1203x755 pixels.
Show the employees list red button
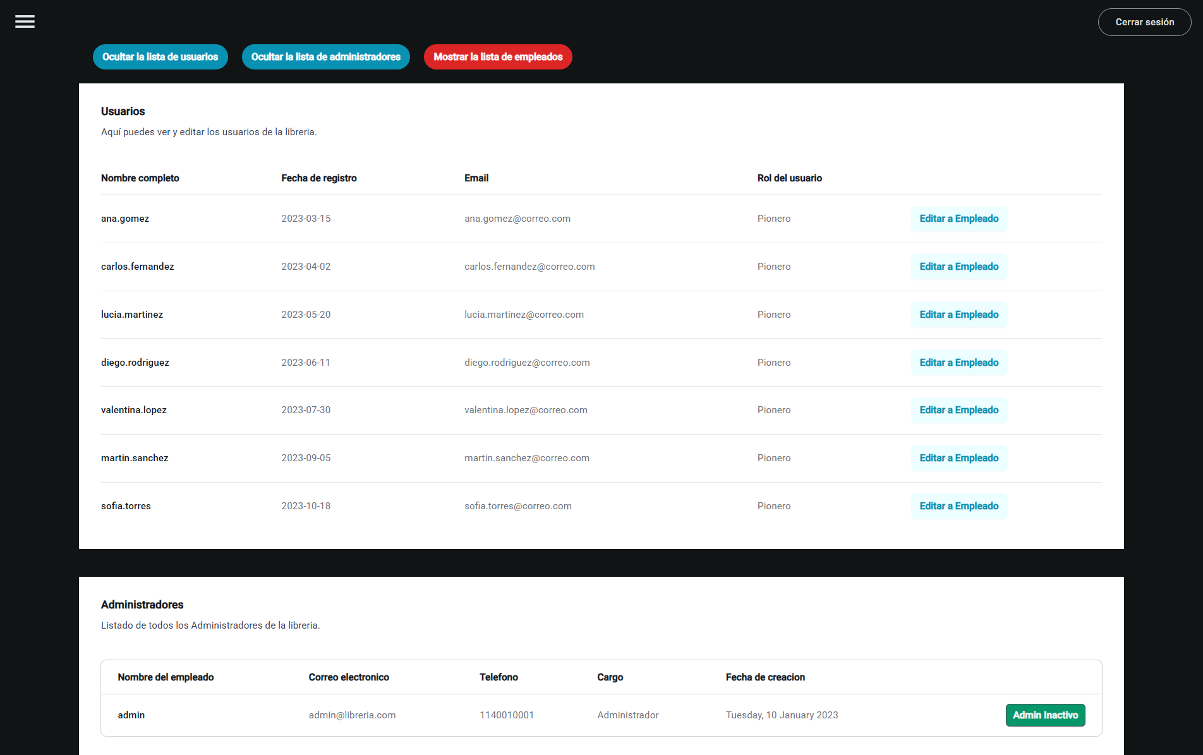coord(498,57)
